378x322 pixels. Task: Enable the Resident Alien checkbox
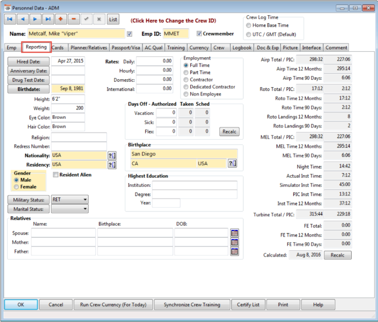[56, 175]
